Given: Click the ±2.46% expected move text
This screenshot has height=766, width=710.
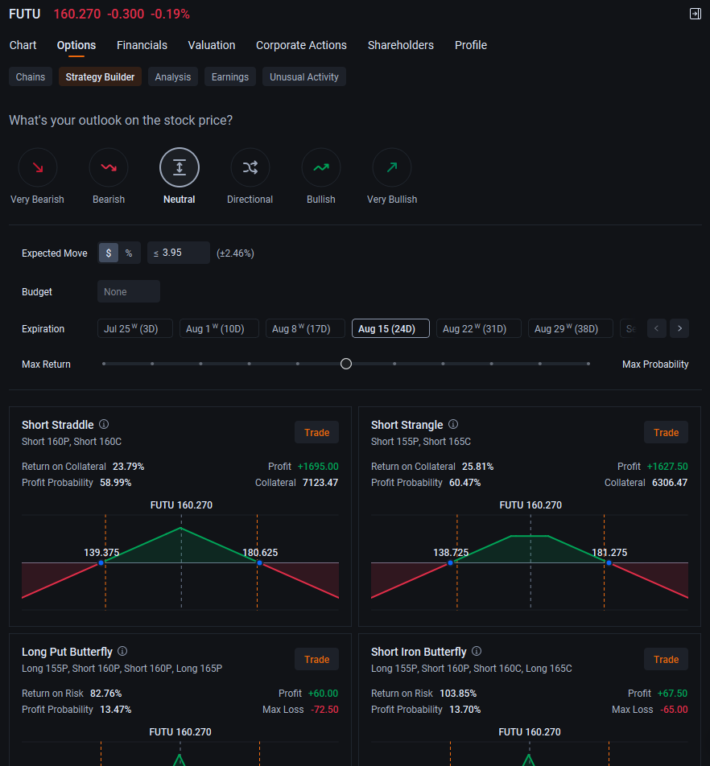Looking at the screenshot, I should 235,253.
